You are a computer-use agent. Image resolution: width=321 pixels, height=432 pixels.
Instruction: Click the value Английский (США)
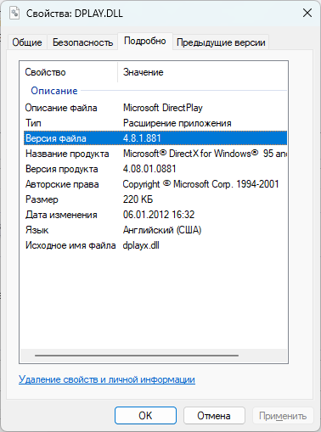(x=162, y=230)
